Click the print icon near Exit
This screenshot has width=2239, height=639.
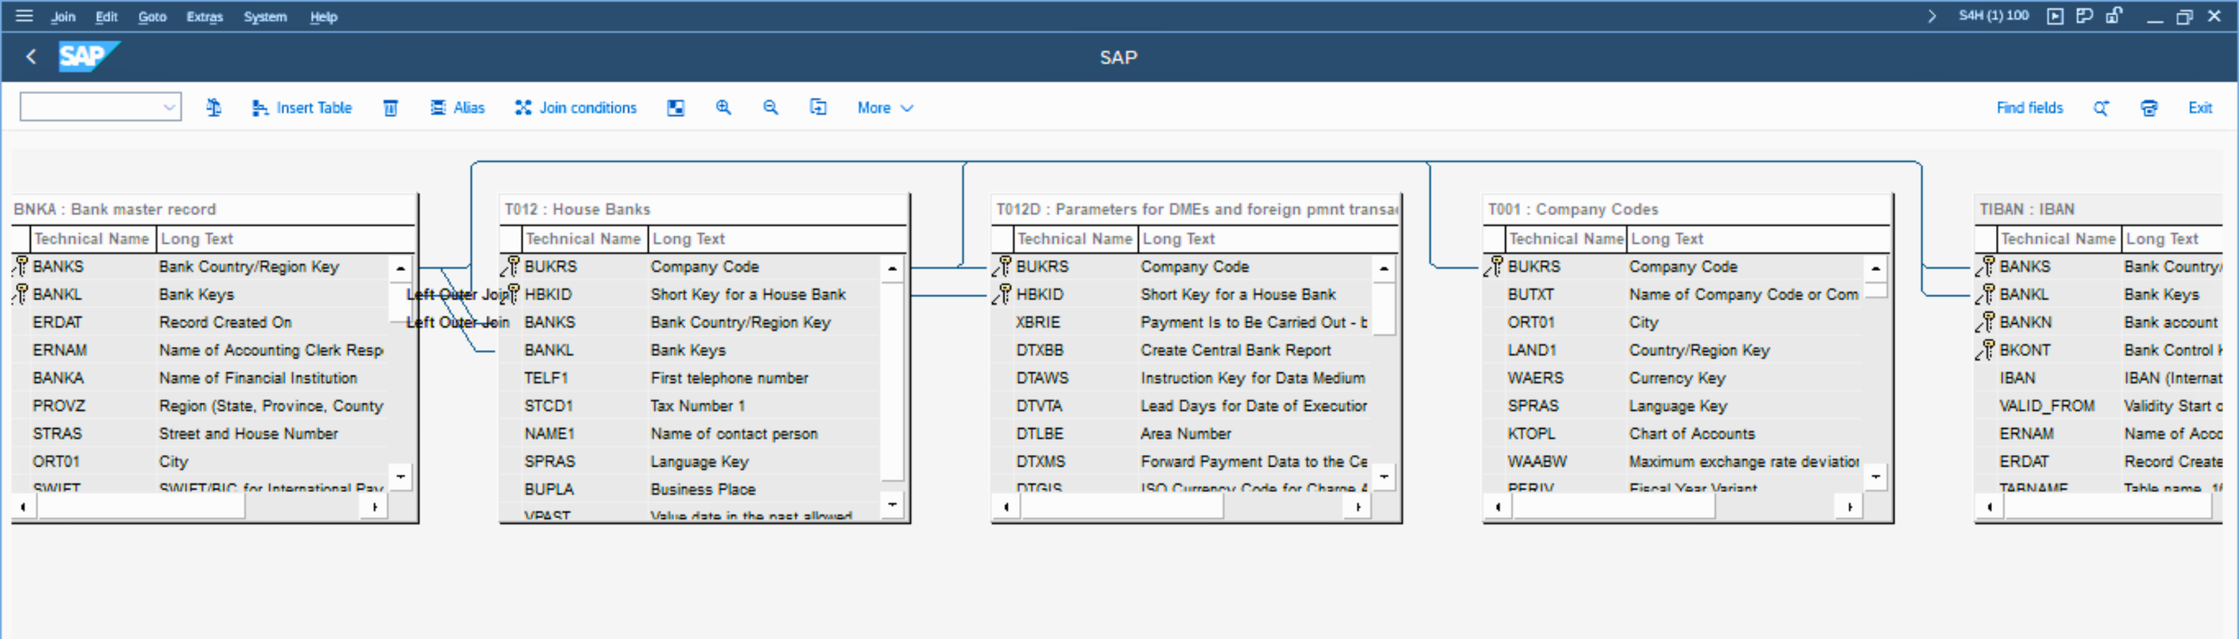pyautogui.click(x=2149, y=107)
